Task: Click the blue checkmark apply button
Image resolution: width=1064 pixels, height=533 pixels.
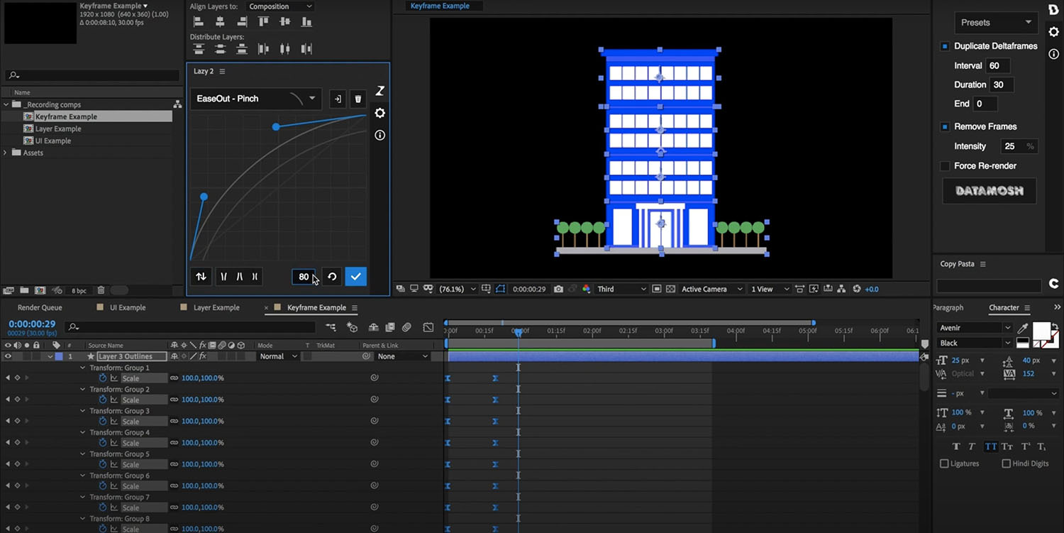Action: (x=356, y=277)
